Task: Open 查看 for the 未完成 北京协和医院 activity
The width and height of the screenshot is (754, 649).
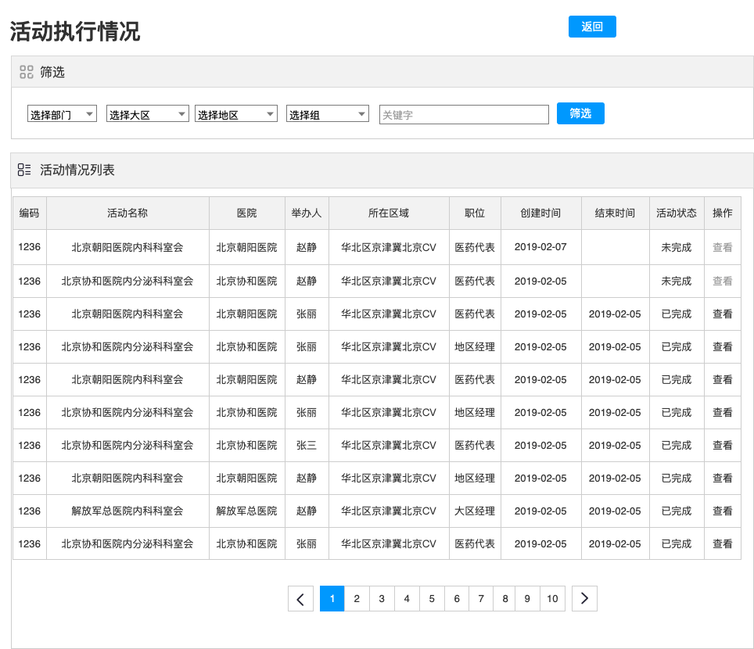Action: (x=722, y=281)
